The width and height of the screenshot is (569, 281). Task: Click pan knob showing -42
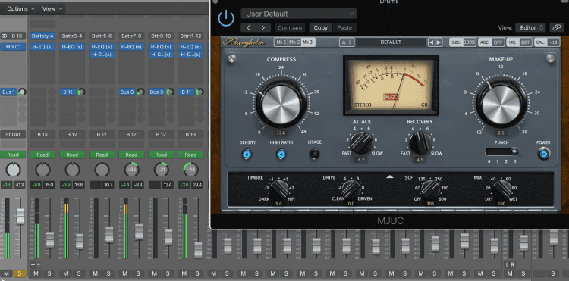[x=190, y=170]
